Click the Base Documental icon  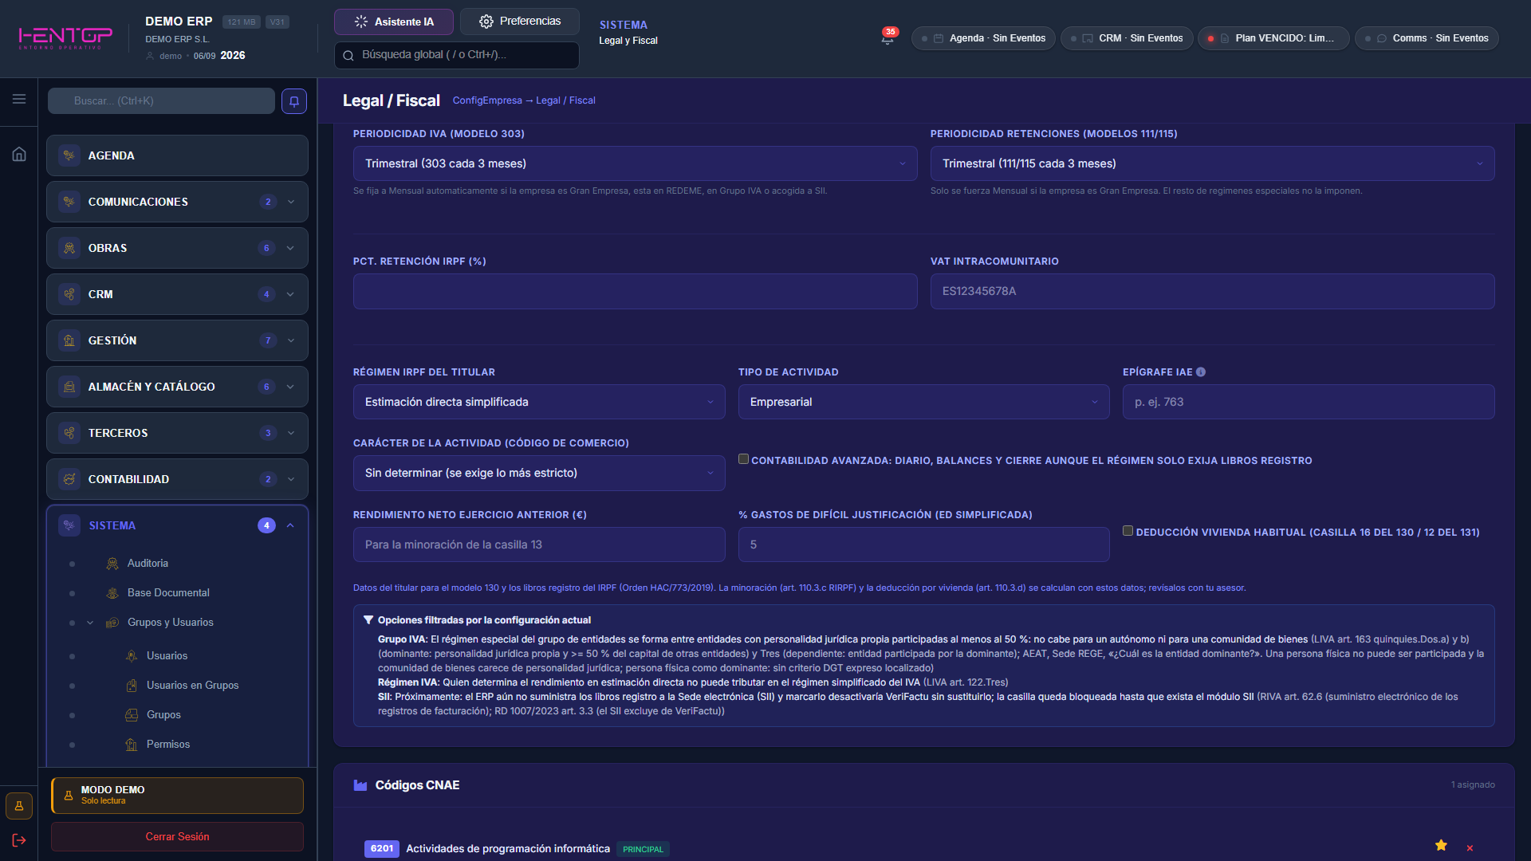[112, 593]
